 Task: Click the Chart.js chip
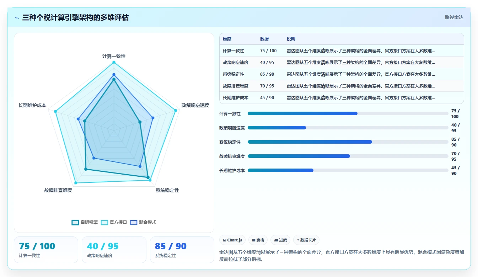(x=232, y=240)
